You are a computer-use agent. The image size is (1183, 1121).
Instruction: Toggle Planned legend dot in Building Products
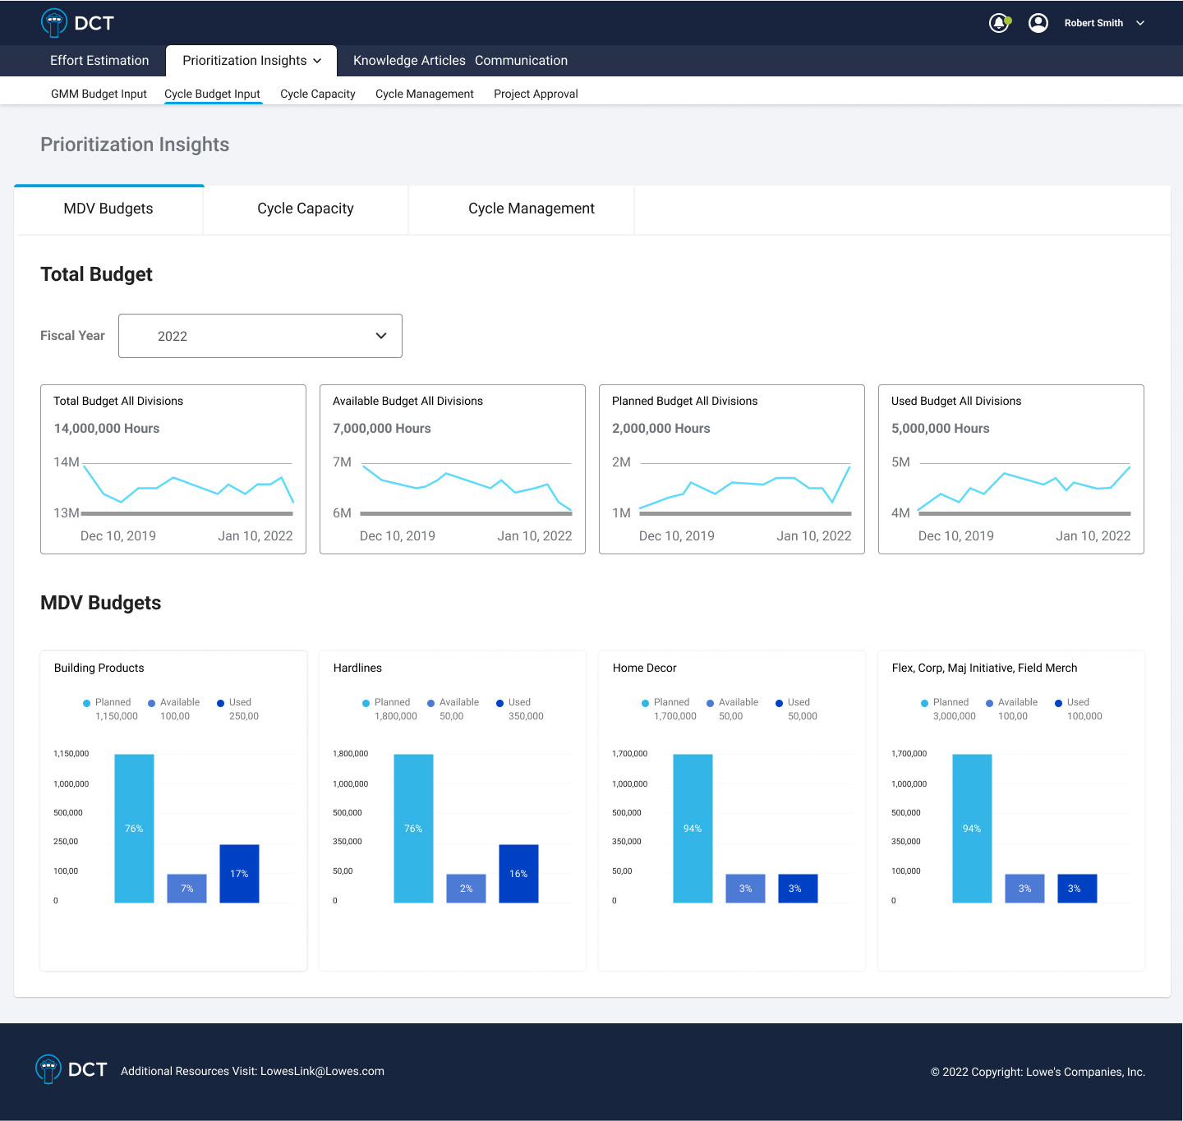coord(86,703)
